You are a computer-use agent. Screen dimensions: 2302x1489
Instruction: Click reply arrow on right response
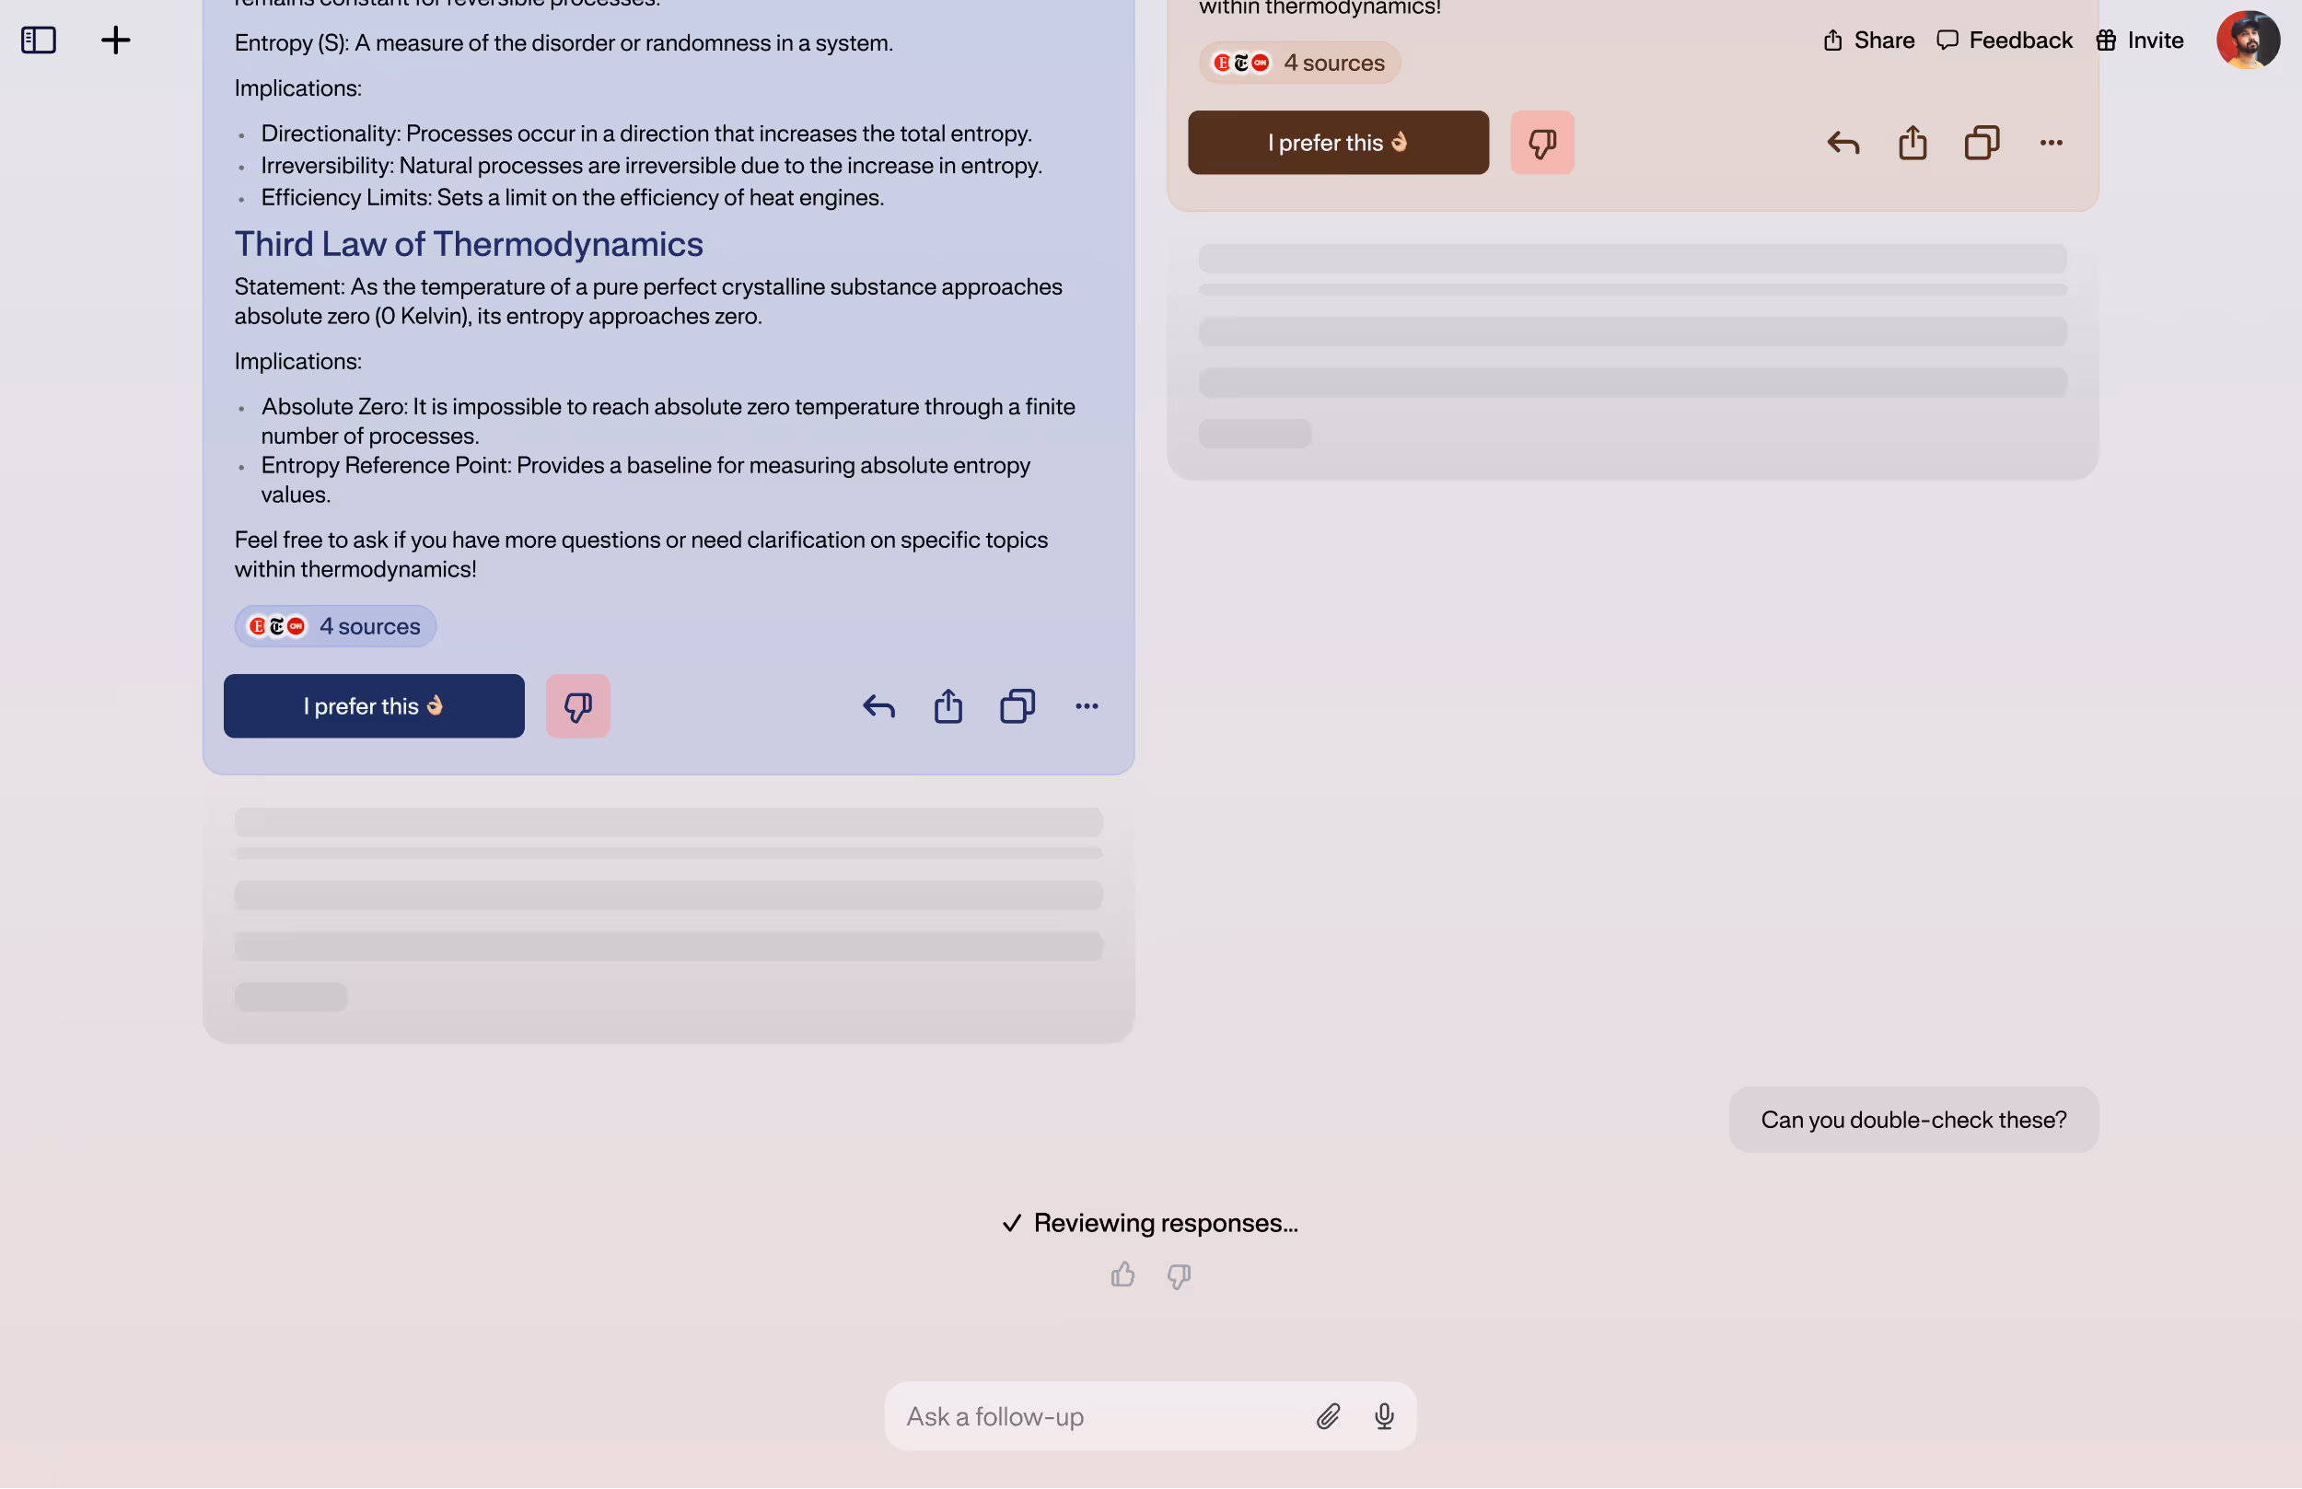point(1843,143)
